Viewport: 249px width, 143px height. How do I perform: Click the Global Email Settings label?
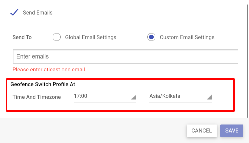(91, 37)
